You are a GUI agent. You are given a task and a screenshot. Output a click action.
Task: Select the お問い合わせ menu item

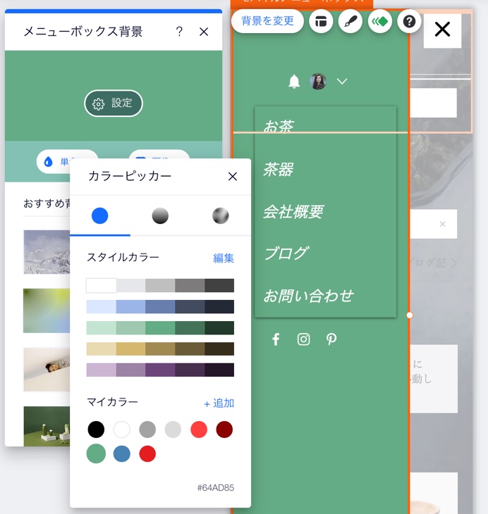[308, 296]
